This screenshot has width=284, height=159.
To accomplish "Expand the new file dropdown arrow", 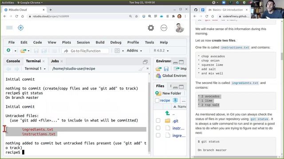I will [x=16, y=51].
